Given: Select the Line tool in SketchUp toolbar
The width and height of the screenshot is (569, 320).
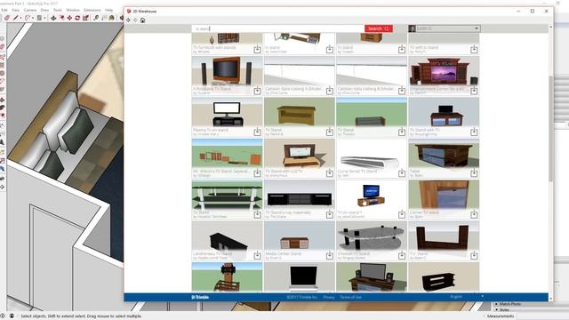Looking at the screenshot, I should (x=16, y=18).
